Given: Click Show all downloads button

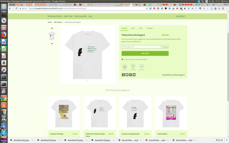Looking at the screenshot, I should pyautogui.click(x=219, y=140).
